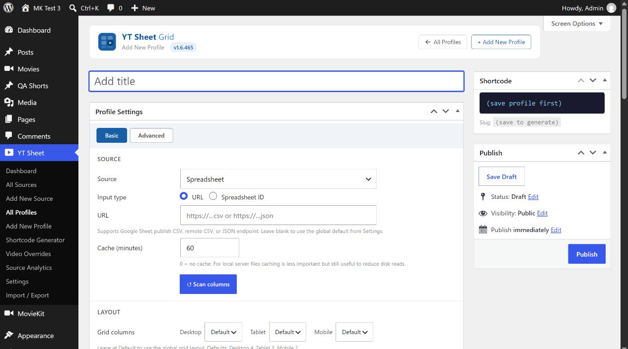
Task: Open the Desktop grid columns dropdown
Action: [223, 332]
